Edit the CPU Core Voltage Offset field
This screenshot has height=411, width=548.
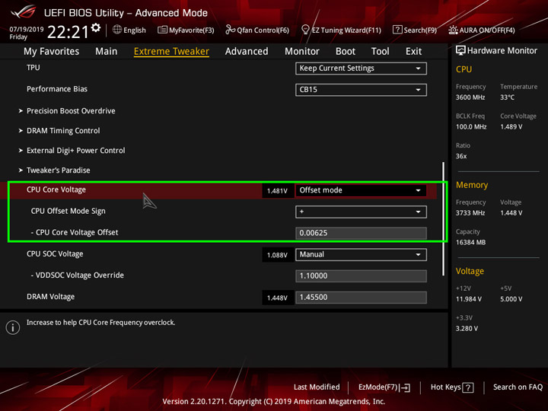361,233
